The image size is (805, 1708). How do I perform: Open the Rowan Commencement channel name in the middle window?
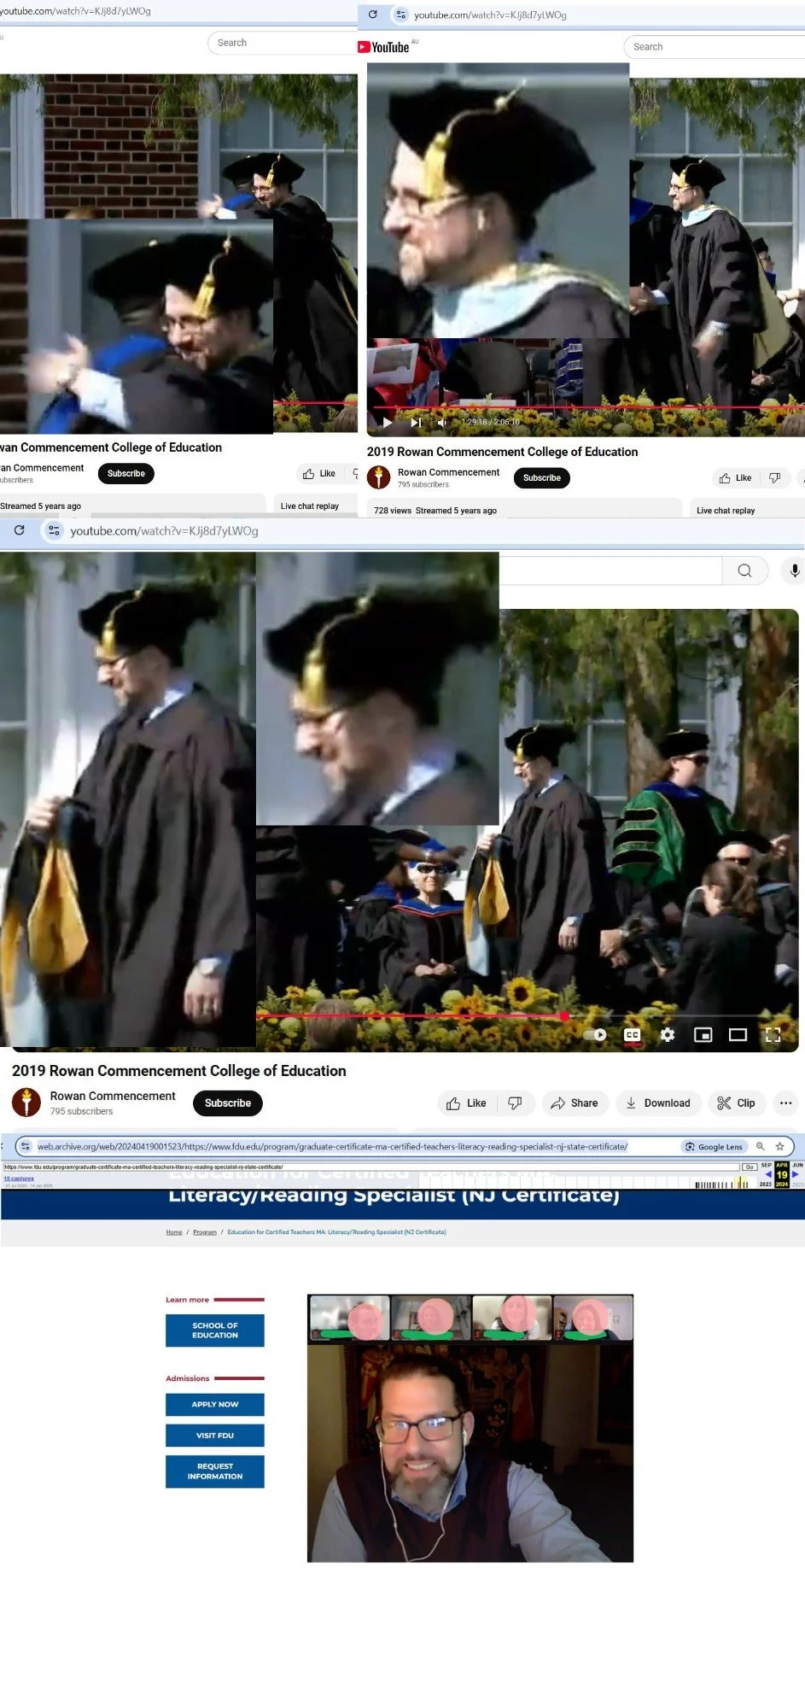point(113,1096)
